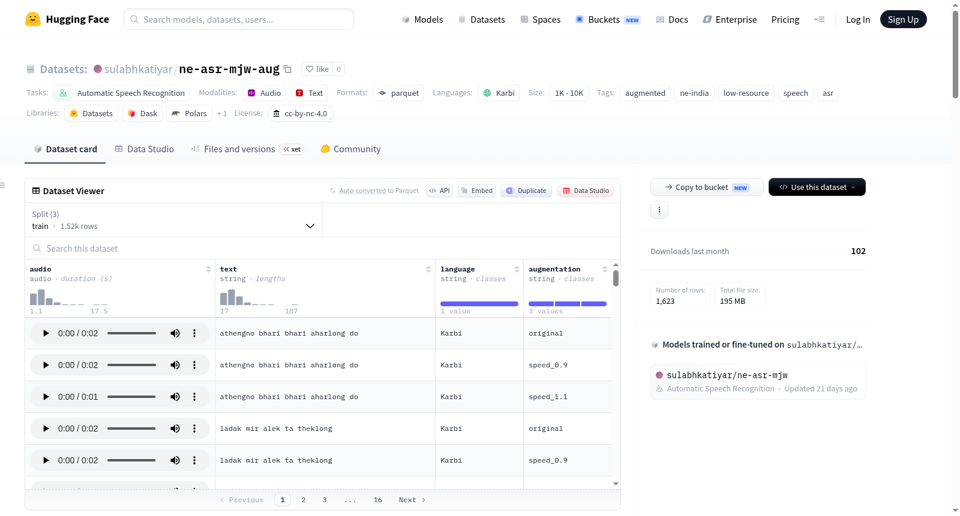
Task: Click the Duplicate button in Dataset Viewer
Action: pos(526,191)
